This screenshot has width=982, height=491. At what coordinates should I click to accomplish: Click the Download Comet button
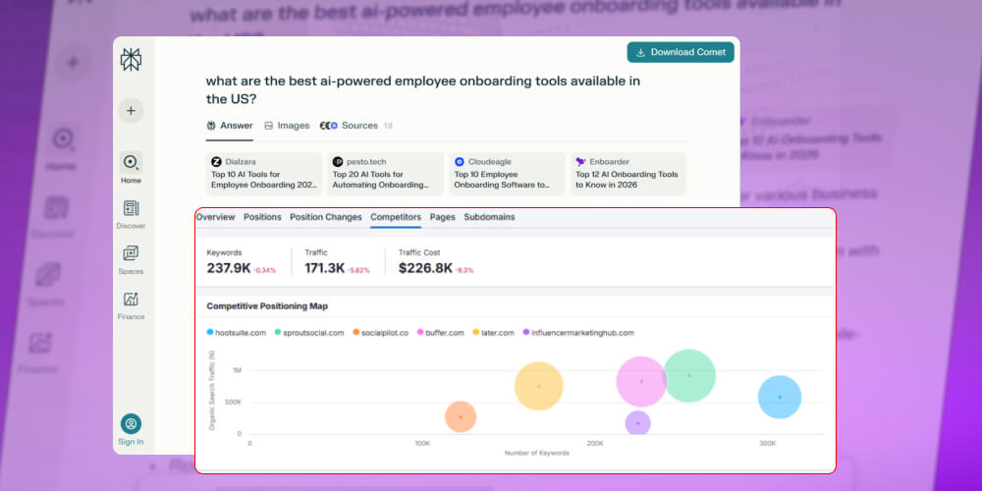(681, 52)
